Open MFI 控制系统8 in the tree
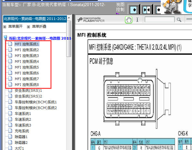The height and width of the screenshot is (150, 192). pos(27,85)
